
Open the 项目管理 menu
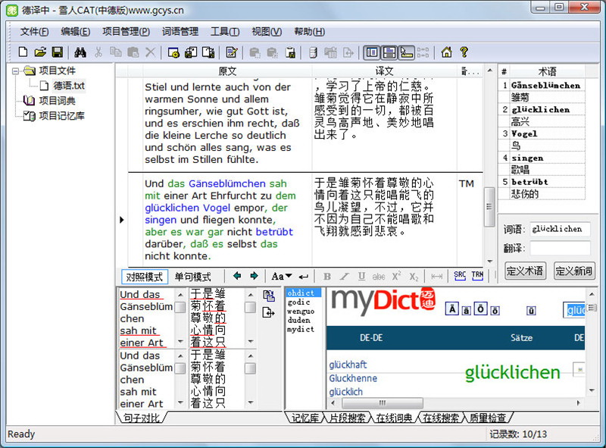coord(126,31)
